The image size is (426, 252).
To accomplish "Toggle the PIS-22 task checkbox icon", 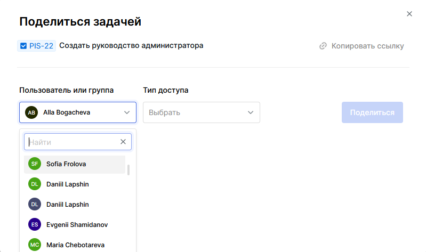I will coord(23,46).
